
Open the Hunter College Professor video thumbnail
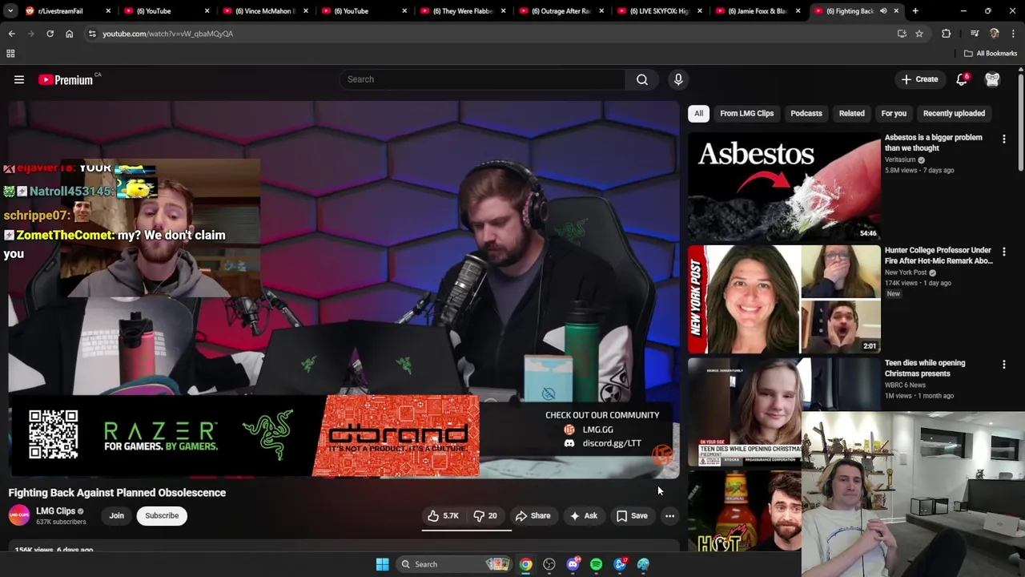tap(784, 300)
